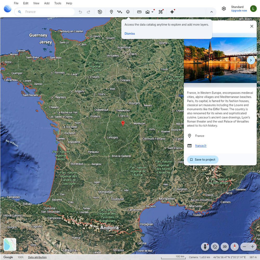Viewport: 260px width, 260px height.
Task: Click the green L account avatar
Action: point(253,9)
